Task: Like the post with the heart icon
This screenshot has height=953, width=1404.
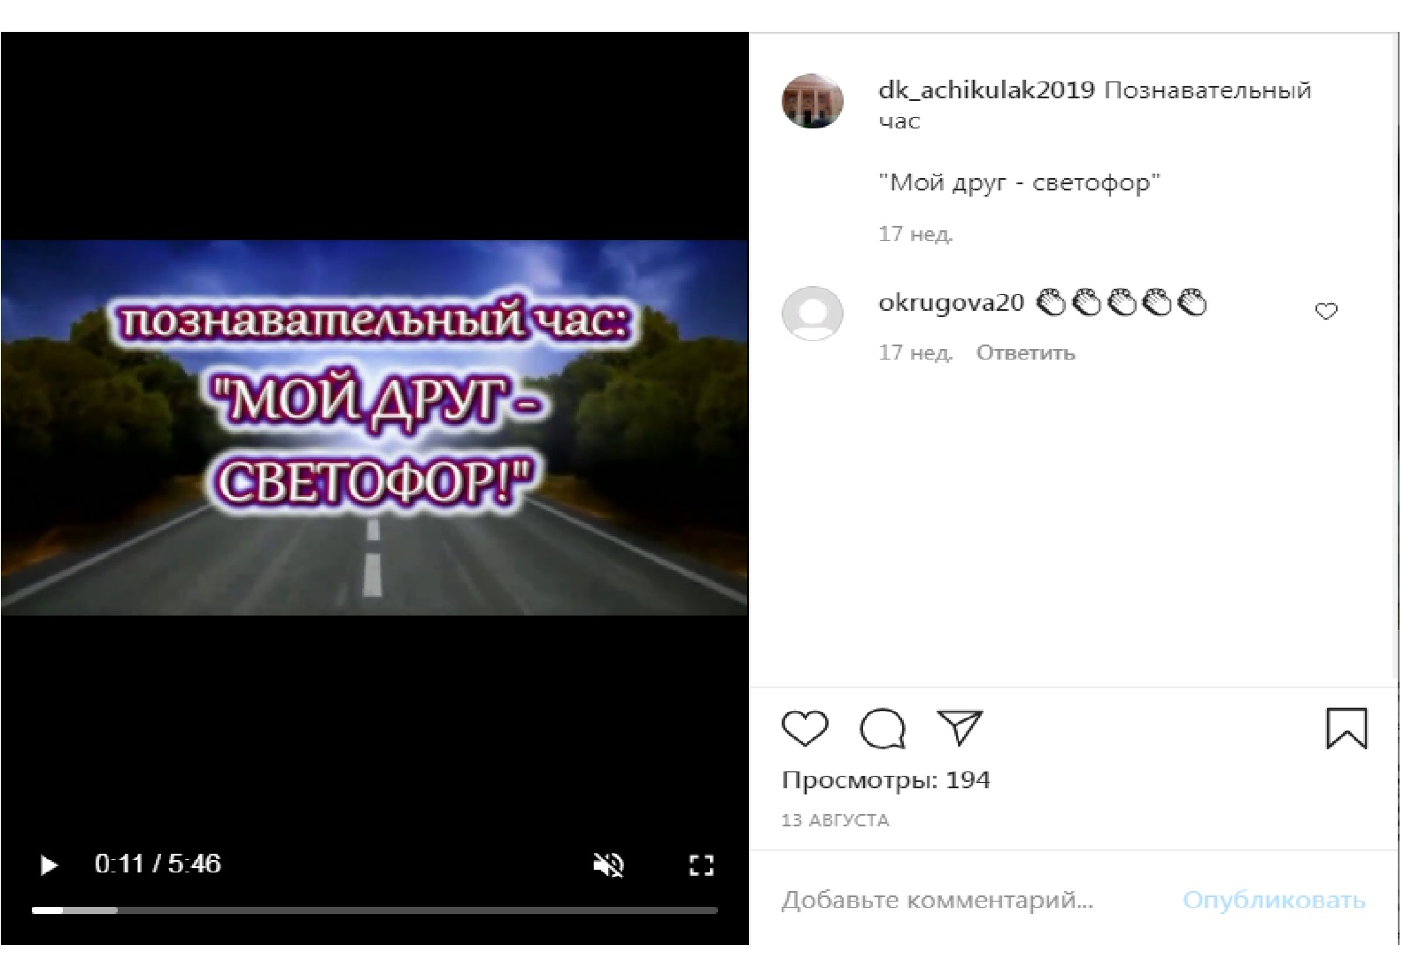Action: pos(805,729)
